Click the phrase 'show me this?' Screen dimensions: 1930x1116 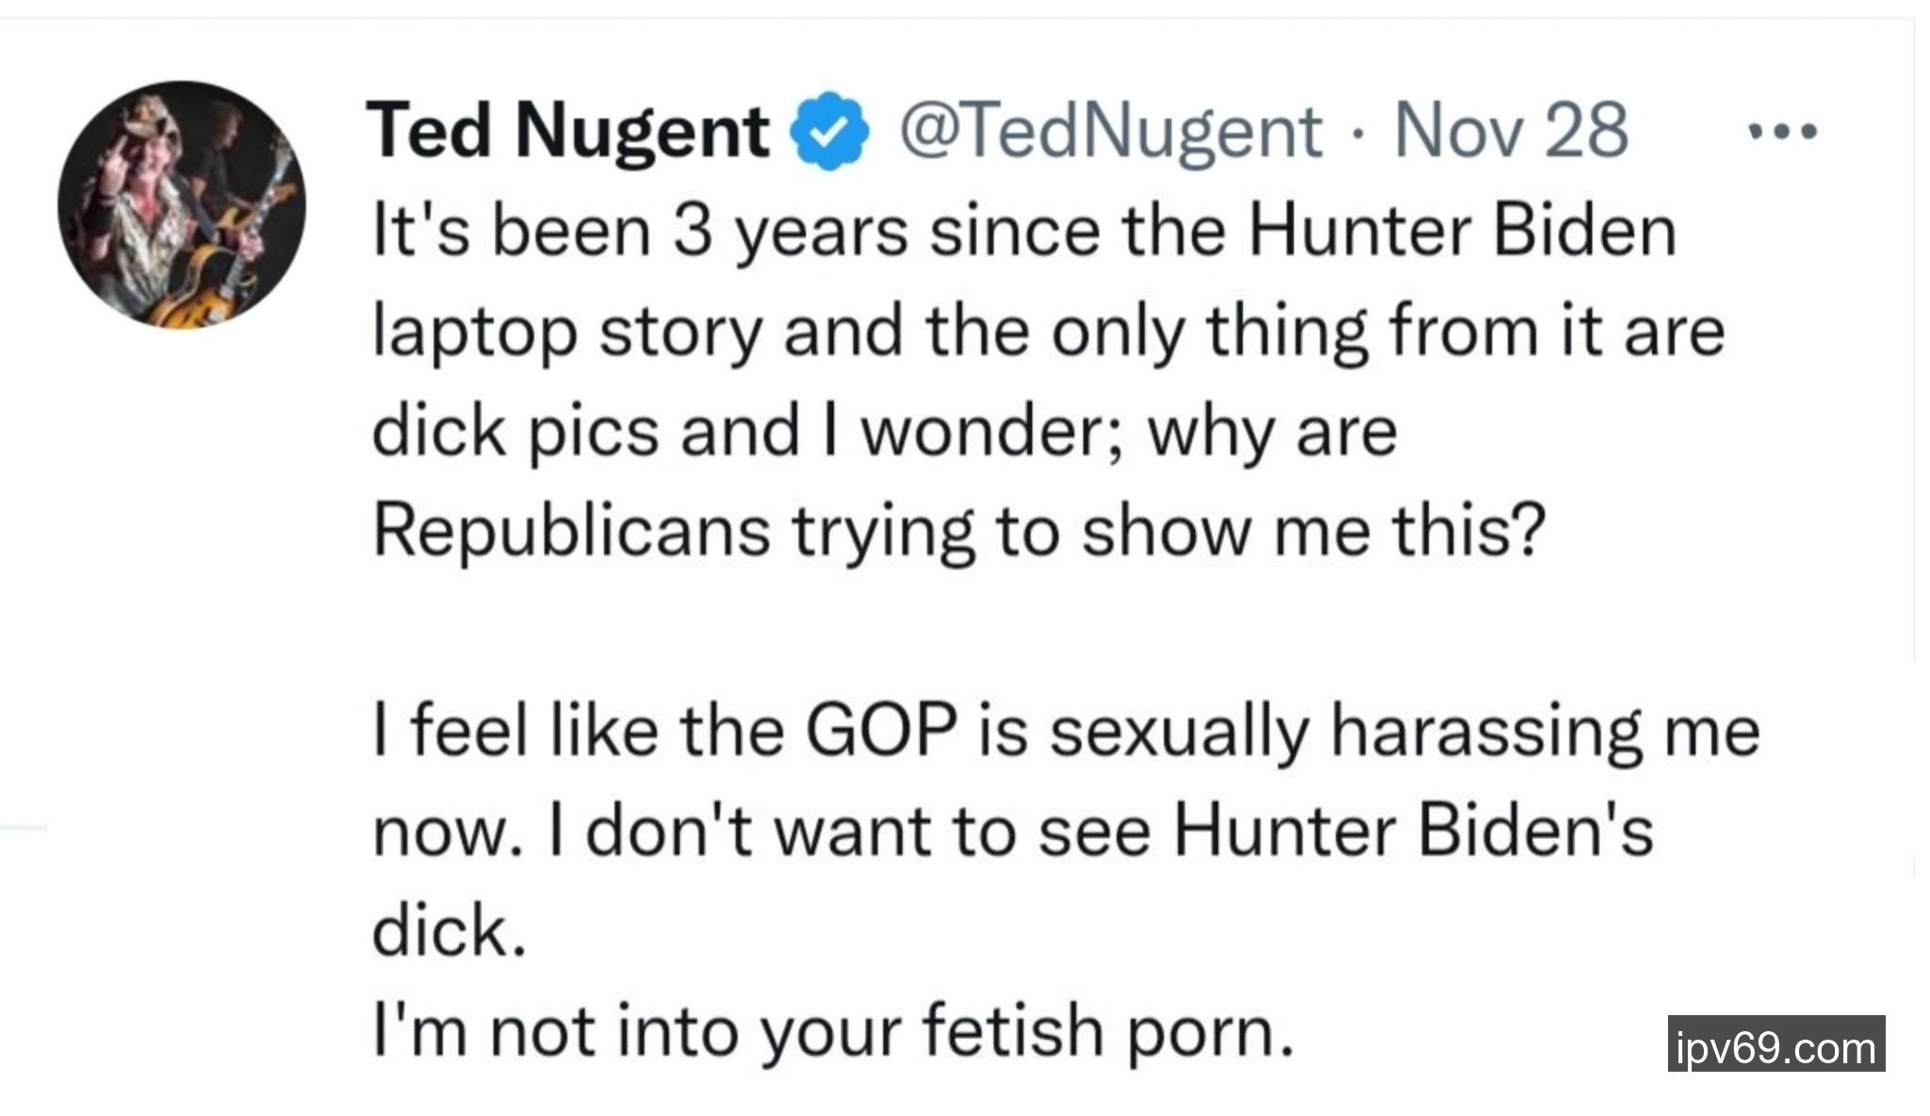(1313, 532)
